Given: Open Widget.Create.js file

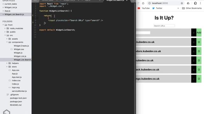Looking at the screenshot, I should pyautogui.click(x=21, y=46).
